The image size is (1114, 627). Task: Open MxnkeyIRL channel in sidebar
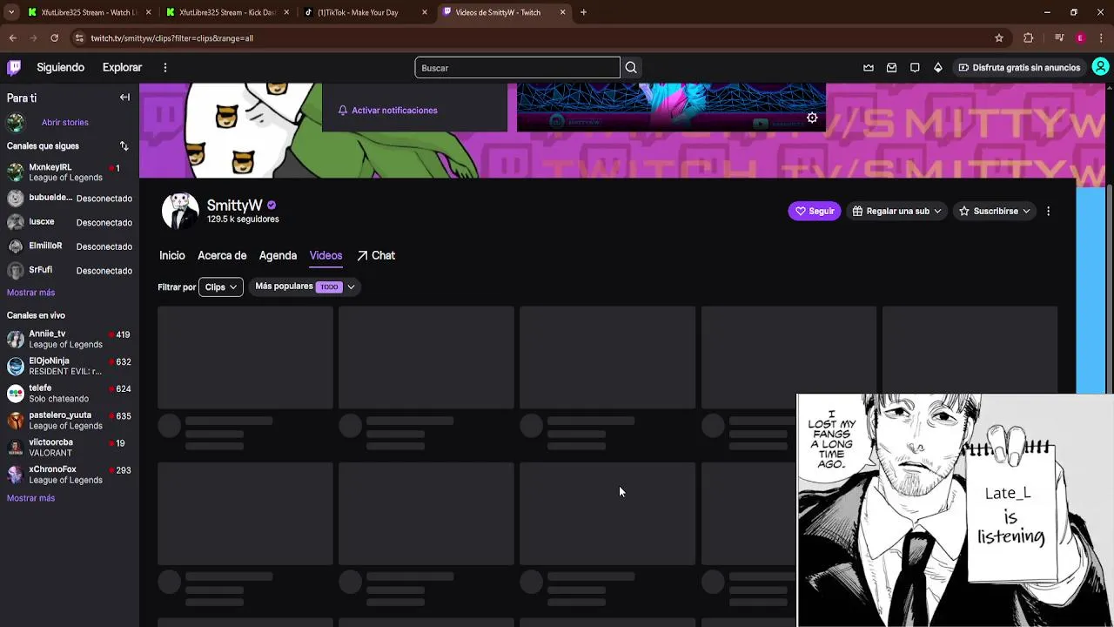[70, 172]
